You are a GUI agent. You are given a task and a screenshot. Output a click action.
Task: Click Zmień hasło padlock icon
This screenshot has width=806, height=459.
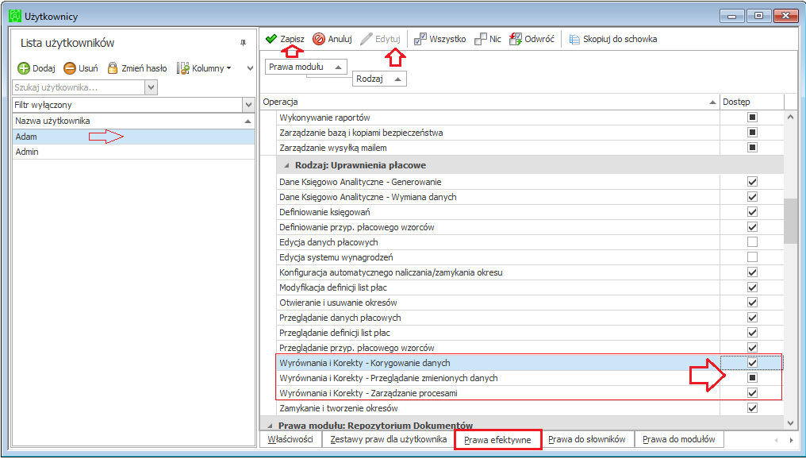tap(113, 68)
